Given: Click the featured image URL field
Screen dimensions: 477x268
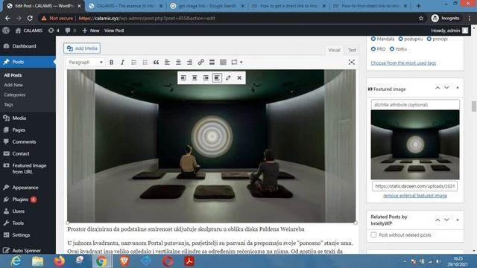Looking at the screenshot, I should [x=414, y=186].
